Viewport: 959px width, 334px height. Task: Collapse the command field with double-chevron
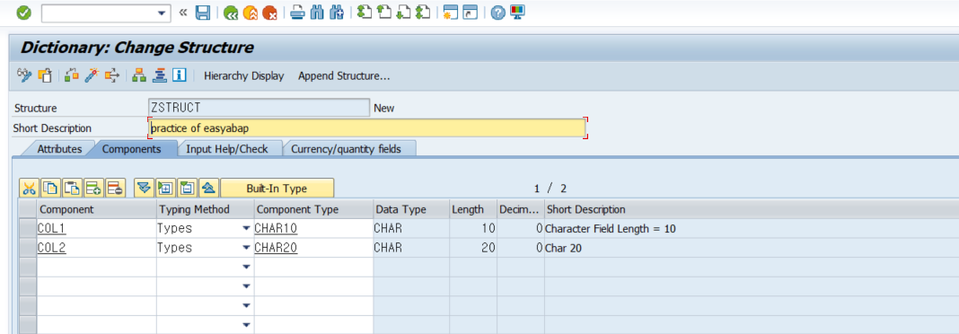coord(183,13)
